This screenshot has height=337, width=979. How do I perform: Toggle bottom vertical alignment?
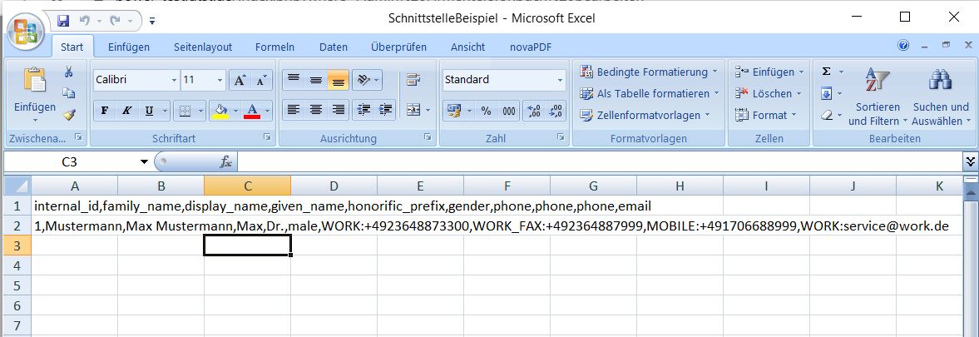(338, 80)
